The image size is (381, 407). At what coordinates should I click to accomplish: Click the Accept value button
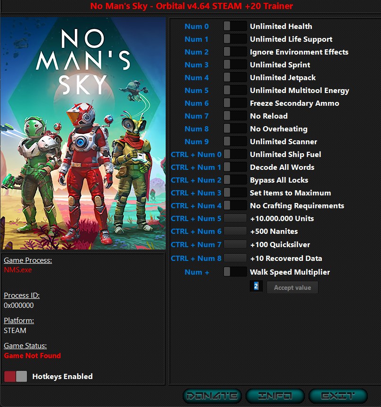(292, 287)
